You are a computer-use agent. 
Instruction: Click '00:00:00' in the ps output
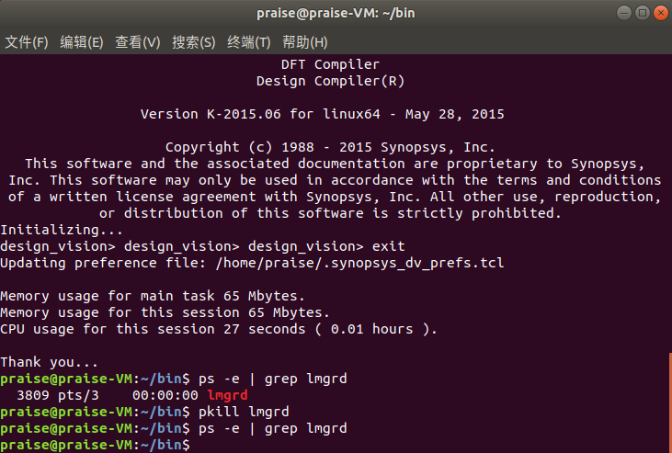(165, 395)
